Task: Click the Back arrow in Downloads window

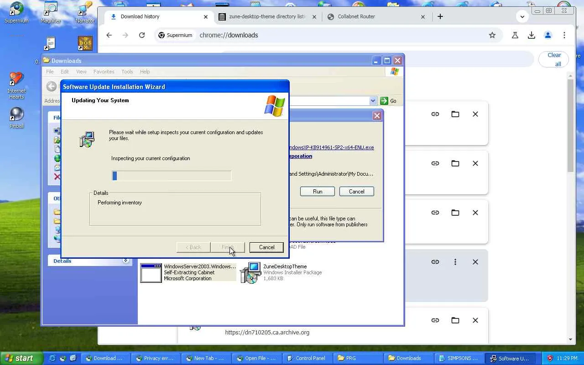Action: pos(52,86)
